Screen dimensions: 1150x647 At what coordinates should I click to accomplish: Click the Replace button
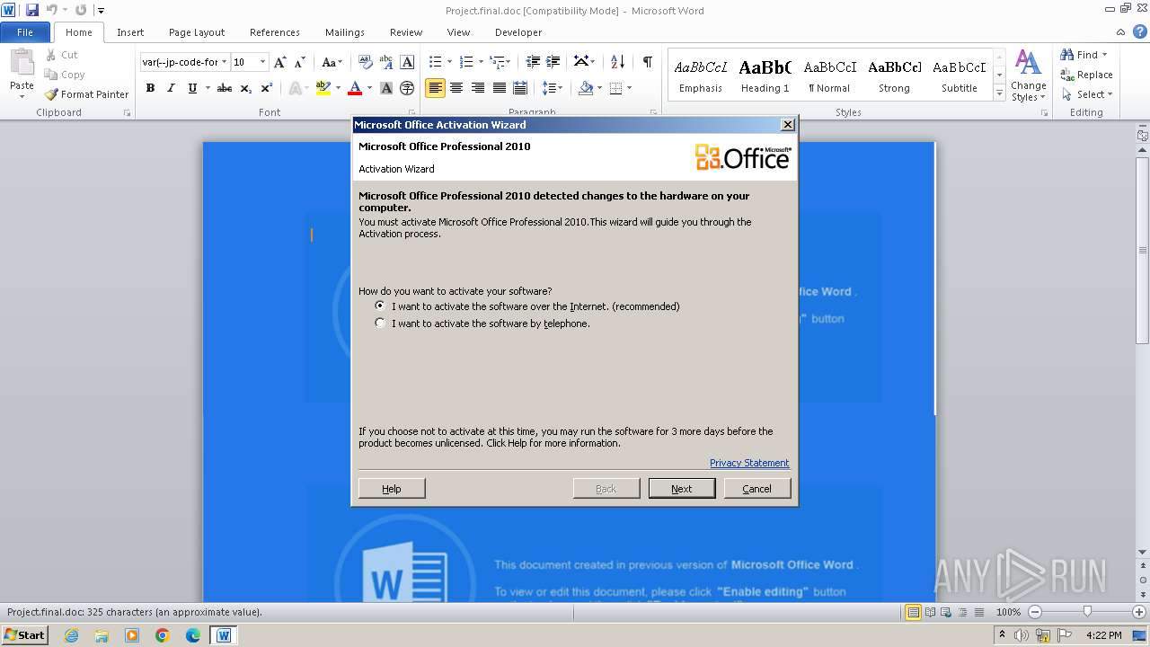point(1087,75)
